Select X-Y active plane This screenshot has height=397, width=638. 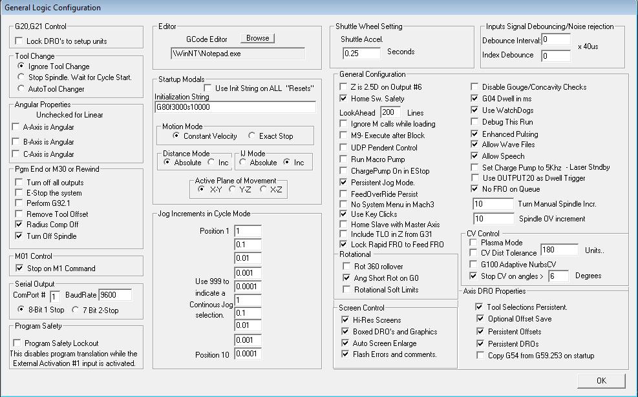tap(201, 189)
